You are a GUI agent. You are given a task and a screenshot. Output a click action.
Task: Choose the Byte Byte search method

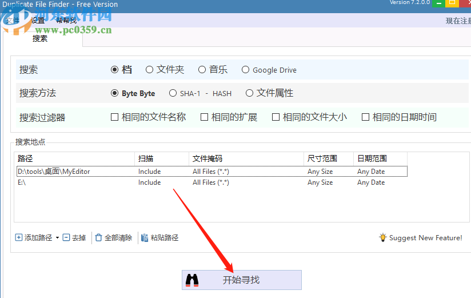click(114, 93)
